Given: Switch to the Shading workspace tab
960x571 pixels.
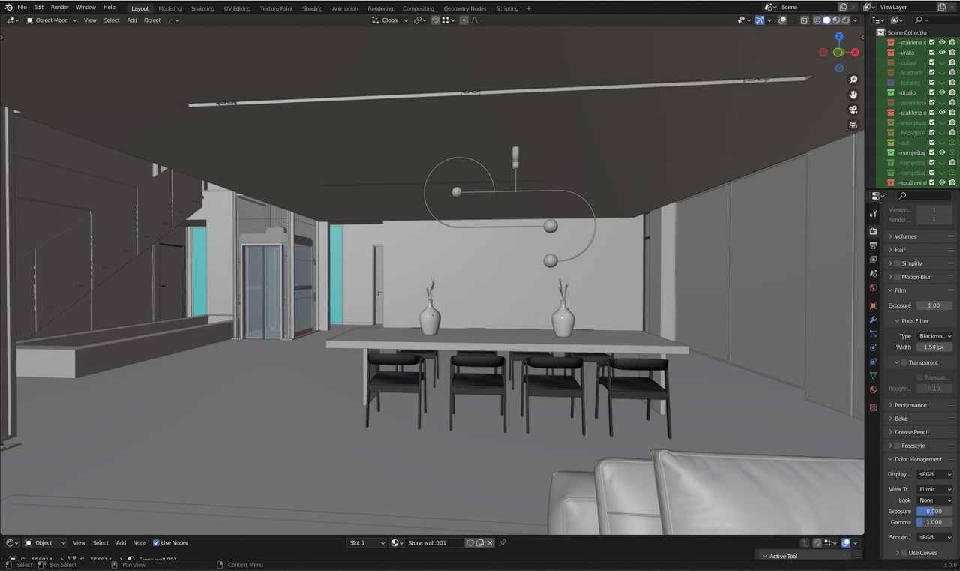Looking at the screenshot, I should click(312, 8).
